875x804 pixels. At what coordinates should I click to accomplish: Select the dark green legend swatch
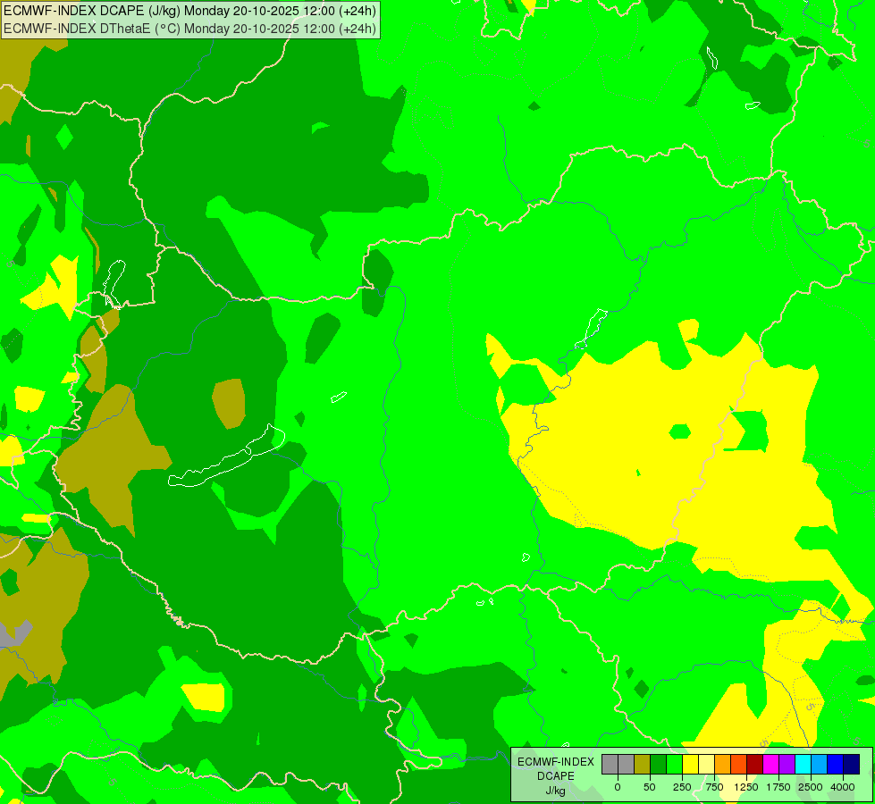click(x=658, y=765)
